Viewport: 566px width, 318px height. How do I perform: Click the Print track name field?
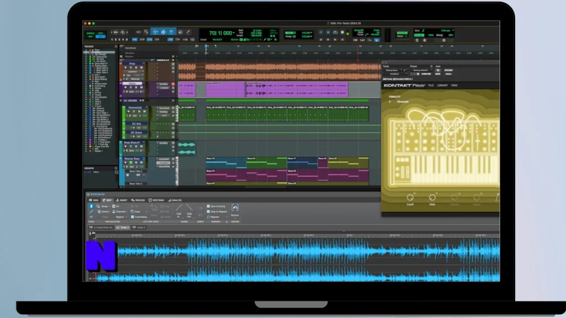(x=132, y=63)
